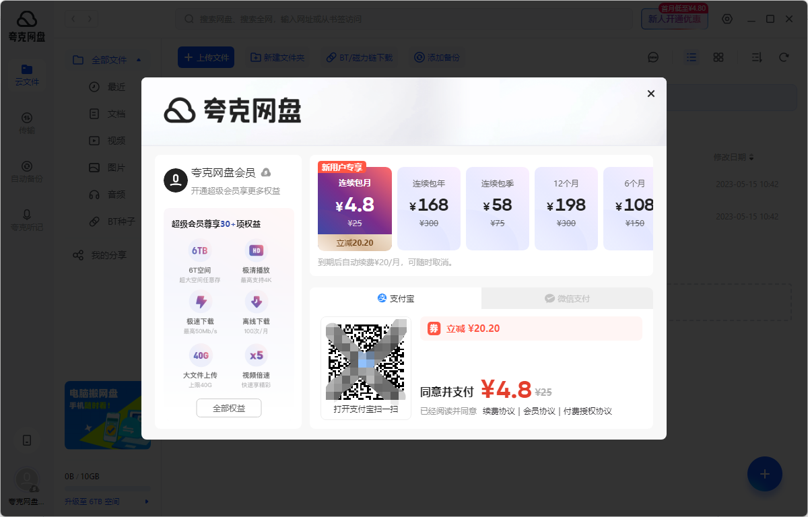
Task: Open the 续费协议 link
Action: (x=498, y=411)
